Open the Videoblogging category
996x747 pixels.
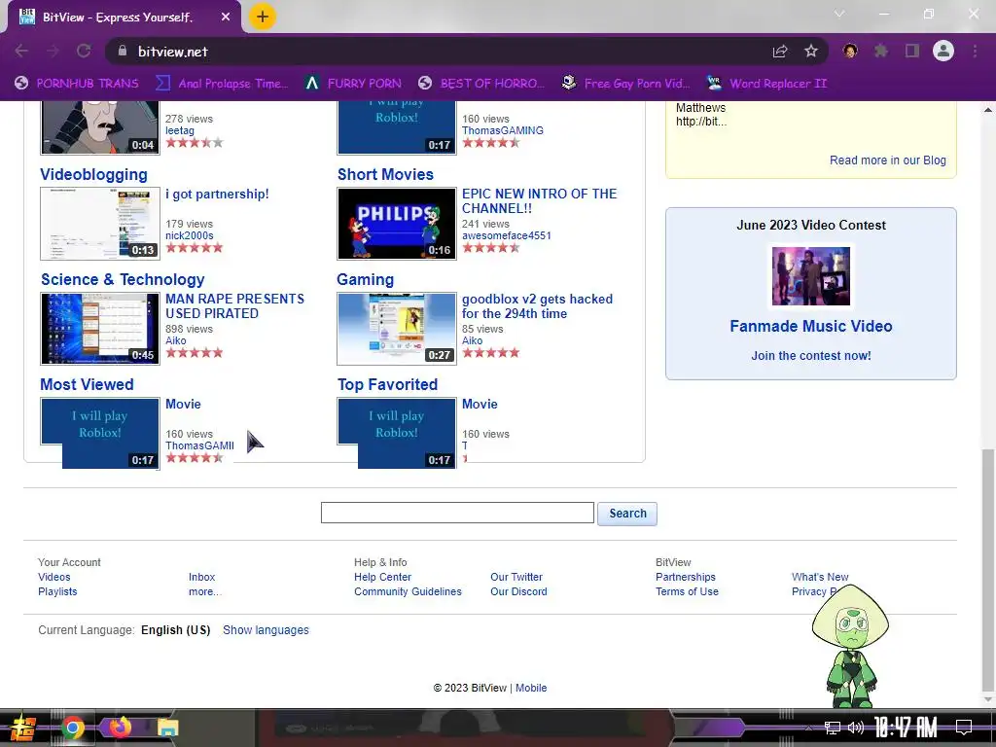pos(93,175)
